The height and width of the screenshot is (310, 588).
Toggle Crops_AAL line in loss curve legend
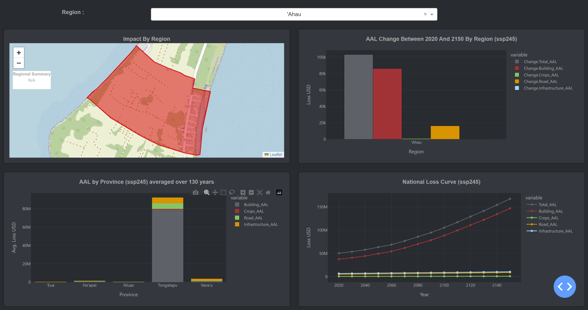(x=543, y=218)
